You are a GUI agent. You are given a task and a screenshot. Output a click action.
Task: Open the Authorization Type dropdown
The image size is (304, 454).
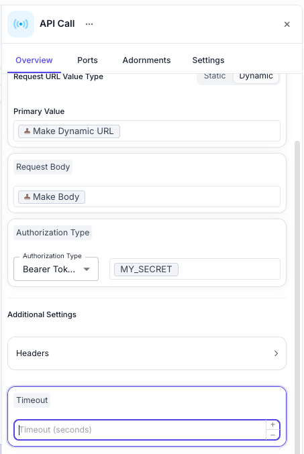pos(56,269)
